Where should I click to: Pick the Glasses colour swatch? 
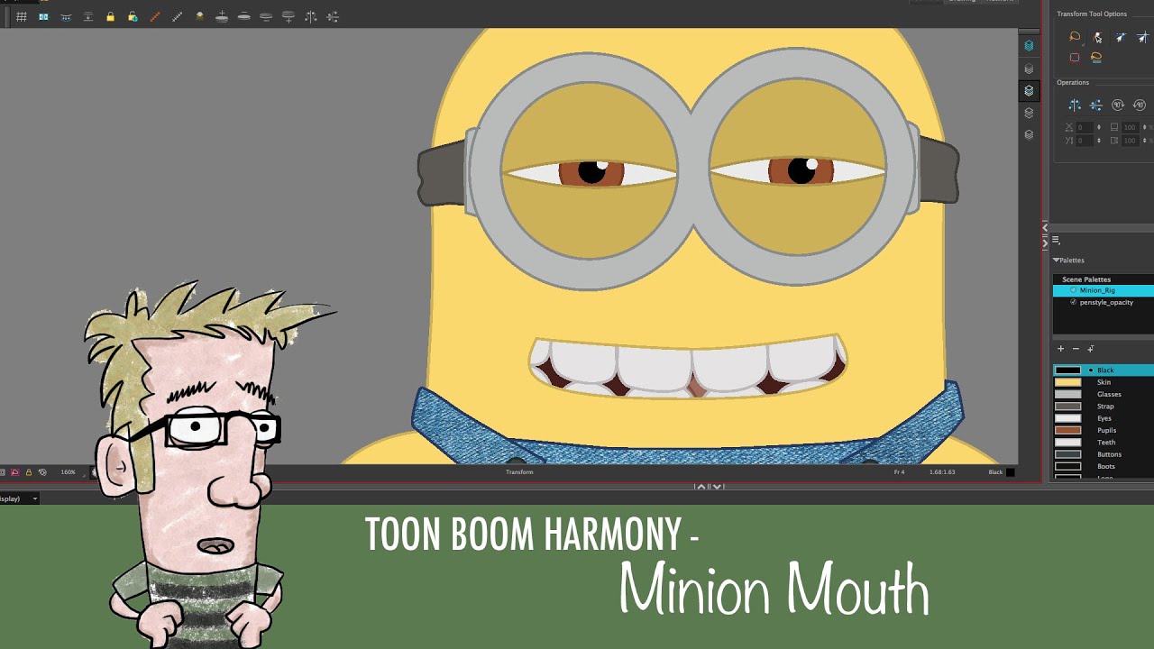point(1068,394)
